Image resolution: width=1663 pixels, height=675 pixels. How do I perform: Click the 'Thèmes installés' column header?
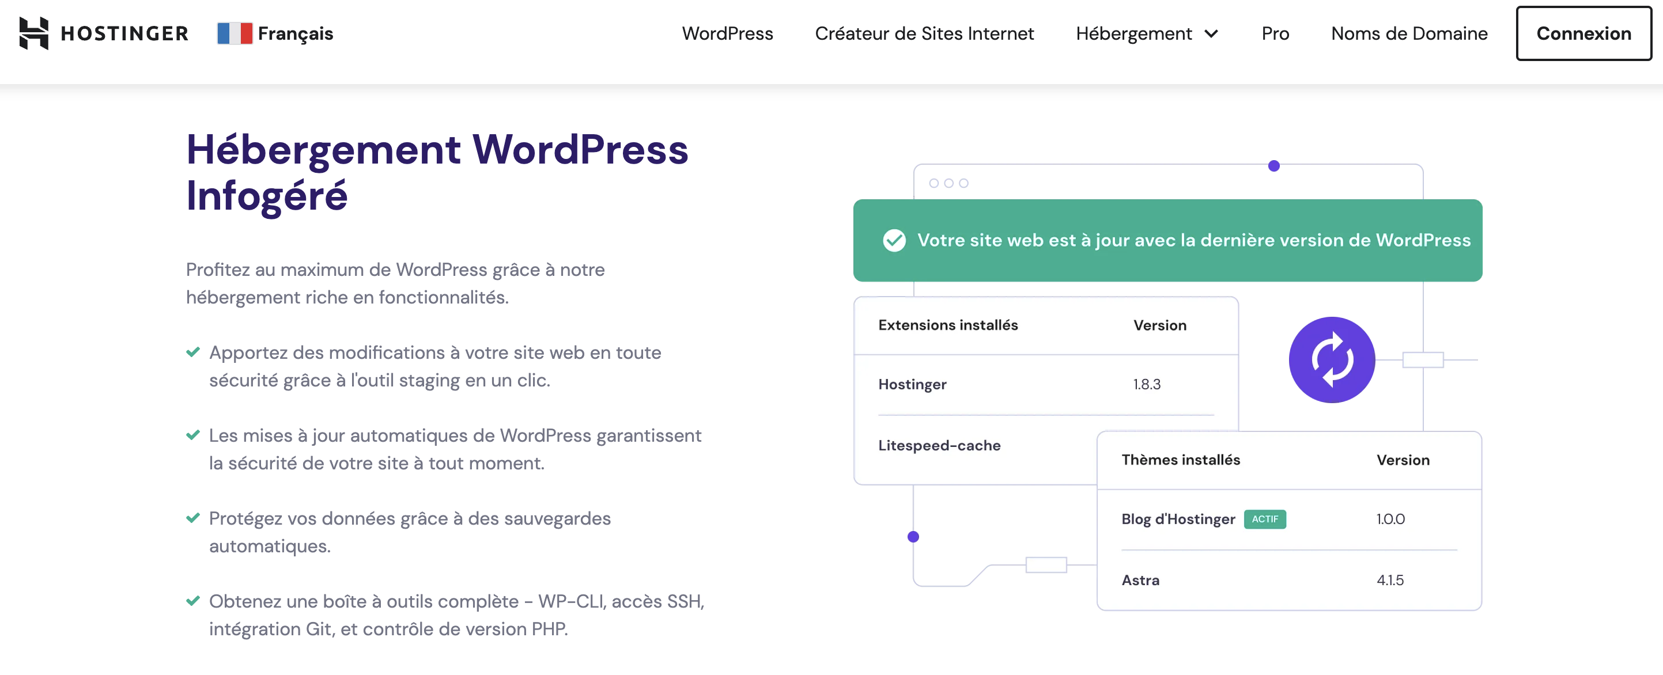tap(1180, 460)
